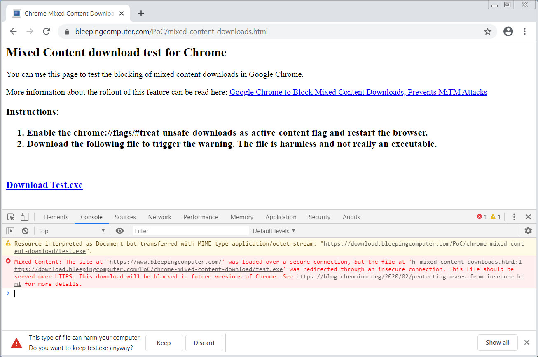Image resolution: width=538 pixels, height=357 pixels.
Task: Discard the test.exe download
Action: coord(204,343)
